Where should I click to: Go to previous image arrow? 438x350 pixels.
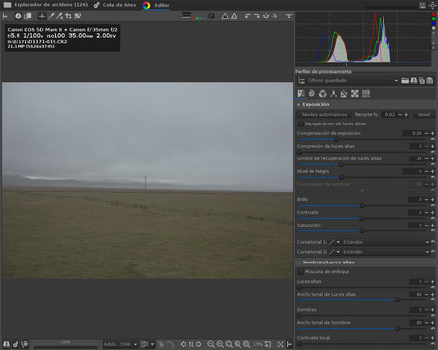(x=183, y=344)
